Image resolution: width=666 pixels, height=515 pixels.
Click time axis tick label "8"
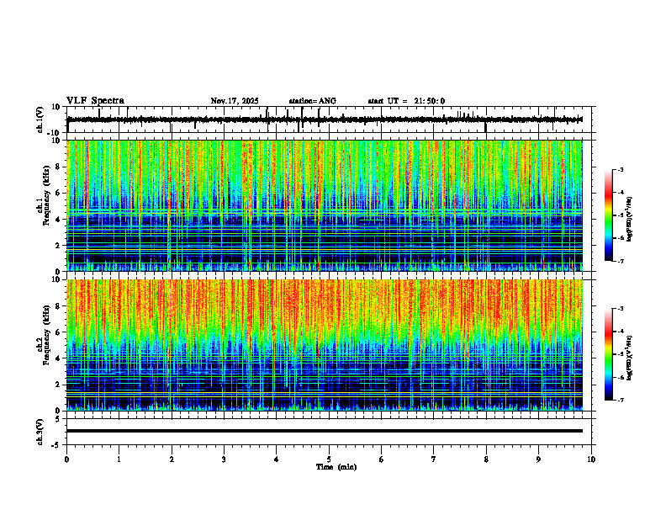click(x=486, y=459)
